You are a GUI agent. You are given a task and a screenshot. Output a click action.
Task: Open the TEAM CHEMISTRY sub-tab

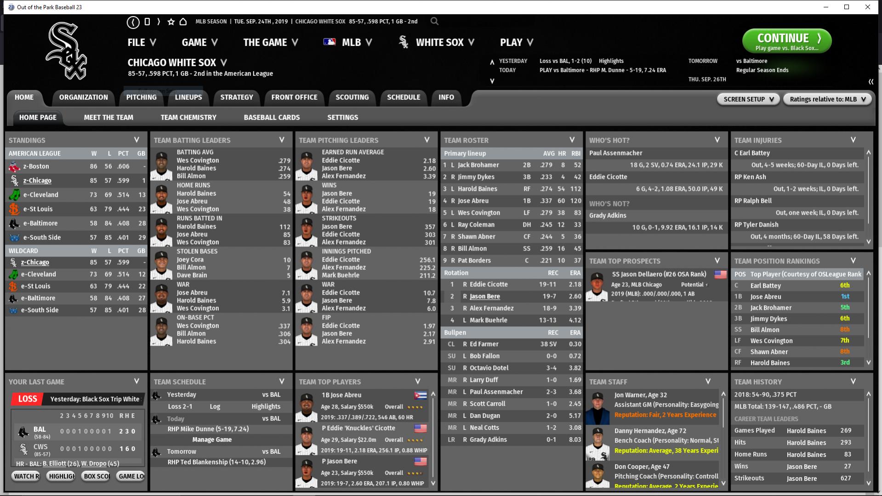point(188,118)
